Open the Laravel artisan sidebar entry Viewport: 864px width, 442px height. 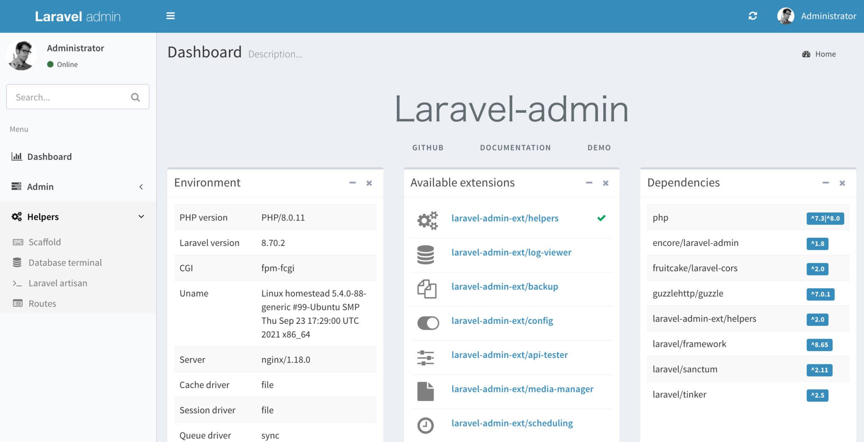(x=58, y=283)
